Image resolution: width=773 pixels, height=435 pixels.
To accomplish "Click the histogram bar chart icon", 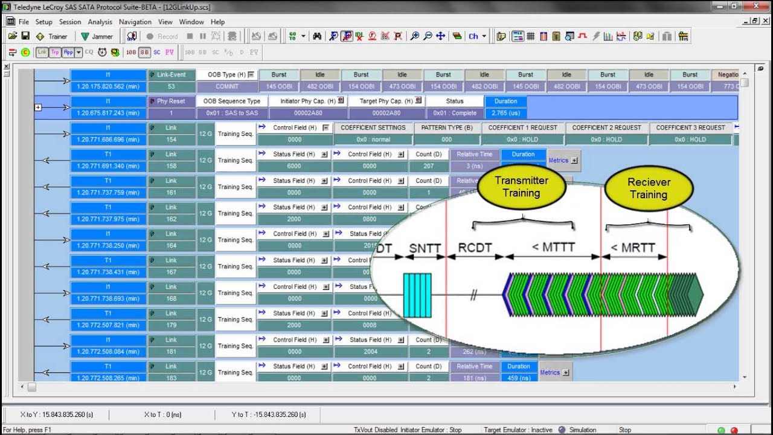I will [609, 36].
